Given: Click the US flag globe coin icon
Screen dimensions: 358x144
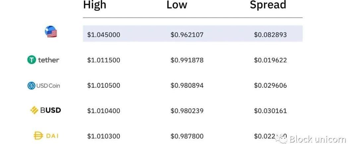Looking at the screenshot, I should click(51, 32).
